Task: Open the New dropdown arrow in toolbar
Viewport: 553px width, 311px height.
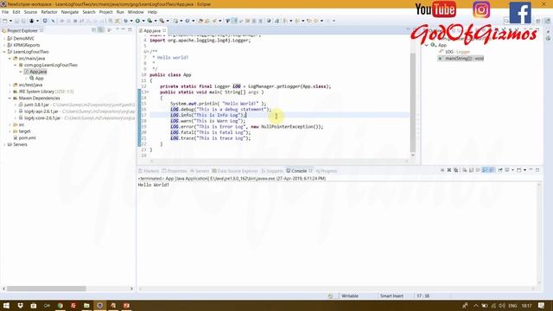Action: coord(10,21)
